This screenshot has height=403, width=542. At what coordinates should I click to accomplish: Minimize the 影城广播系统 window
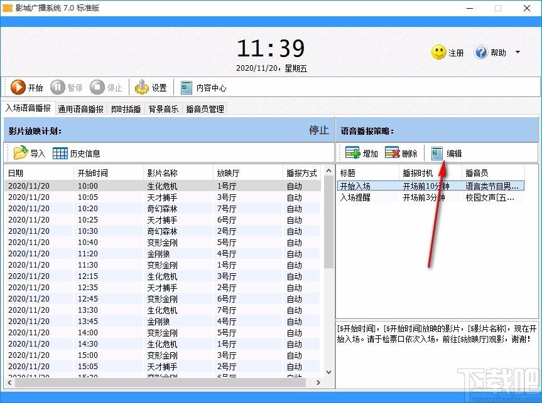click(469, 8)
